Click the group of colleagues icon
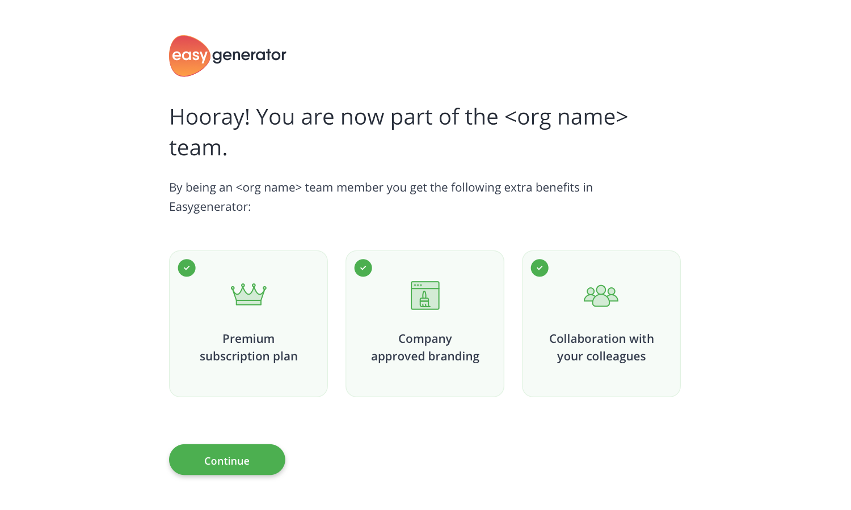851x510 pixels. (601, 295)
